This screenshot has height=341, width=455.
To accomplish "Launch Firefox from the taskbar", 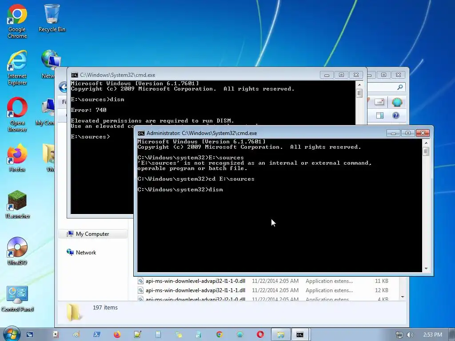I will [117, 335].
